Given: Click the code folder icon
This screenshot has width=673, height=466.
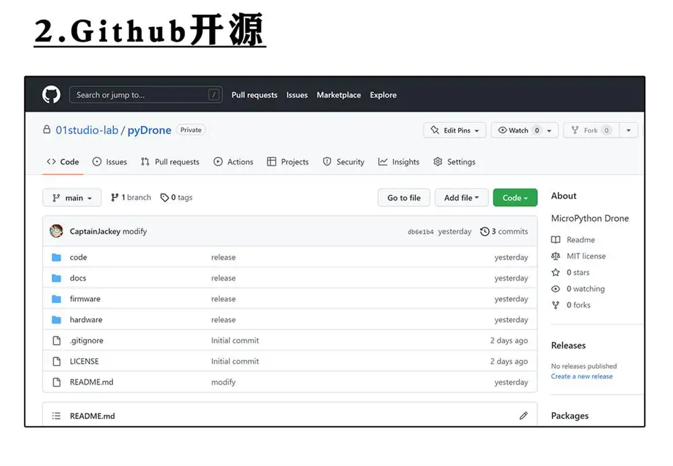Looking at the screenshot, I should pyautogui.click(x=57, y=257).
